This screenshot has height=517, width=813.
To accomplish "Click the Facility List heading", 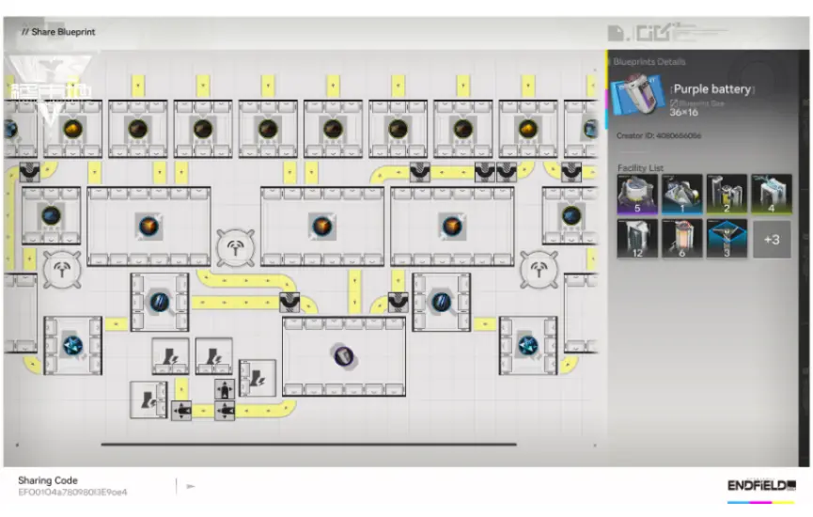I will [x=640, y=168].
